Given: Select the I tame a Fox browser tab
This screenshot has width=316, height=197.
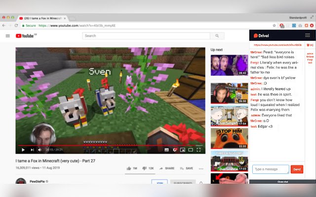Looking at the screenshot, I should tap(42, 18).
